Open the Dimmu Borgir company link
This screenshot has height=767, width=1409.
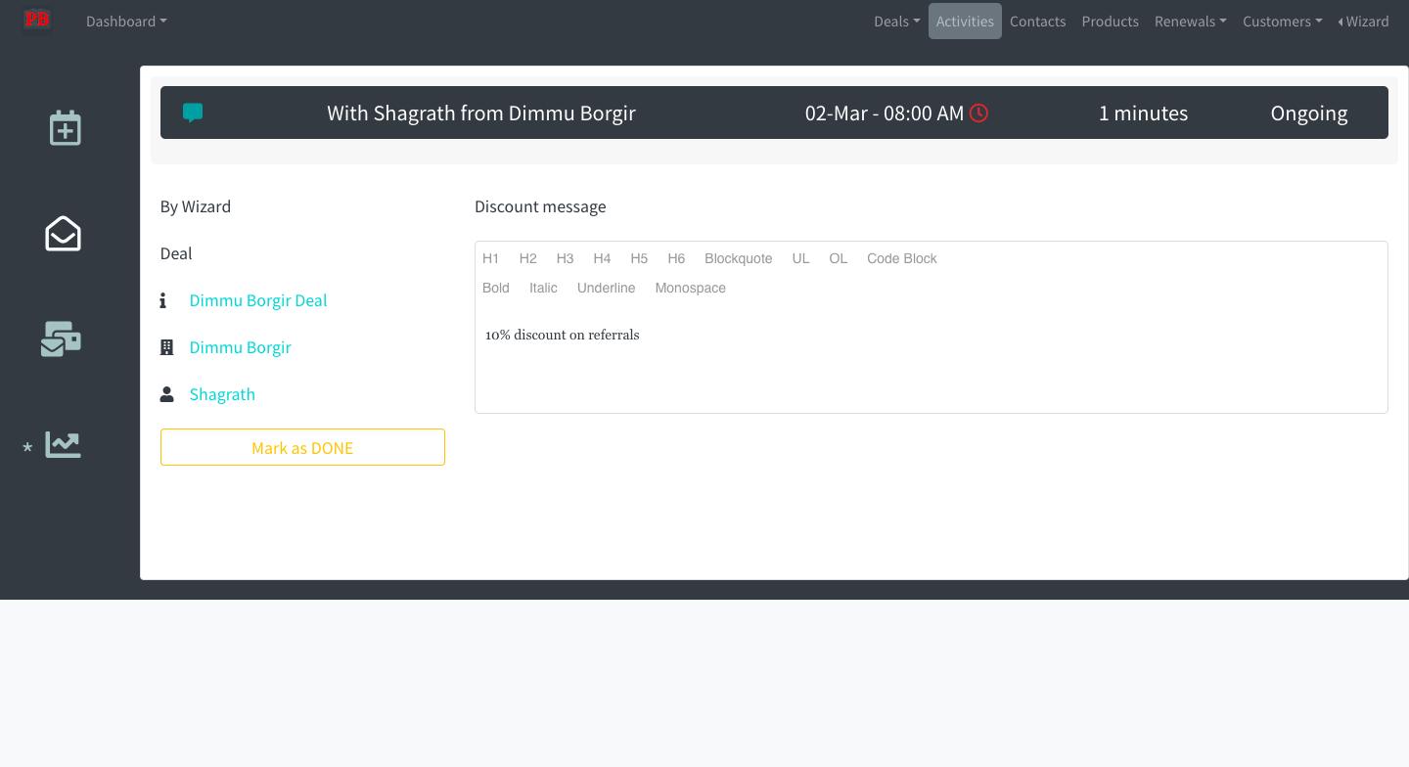pos(241,347)
